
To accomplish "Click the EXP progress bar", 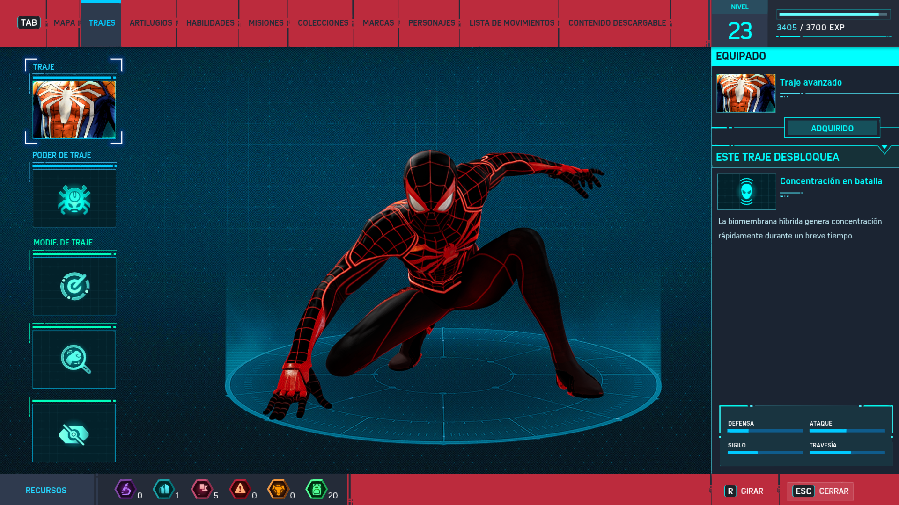I will point(833,14).
